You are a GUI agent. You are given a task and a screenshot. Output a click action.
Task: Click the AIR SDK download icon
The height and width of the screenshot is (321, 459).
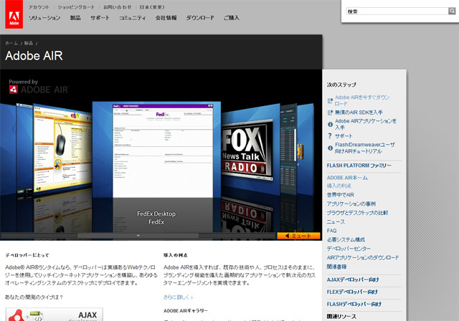click(x=330, y=112)
